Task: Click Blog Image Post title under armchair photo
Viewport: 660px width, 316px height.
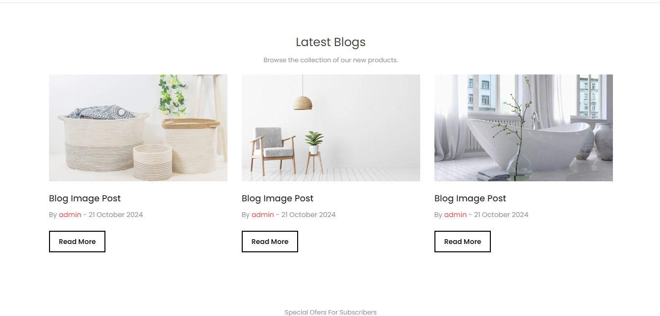Action: (x=278, y=198)
